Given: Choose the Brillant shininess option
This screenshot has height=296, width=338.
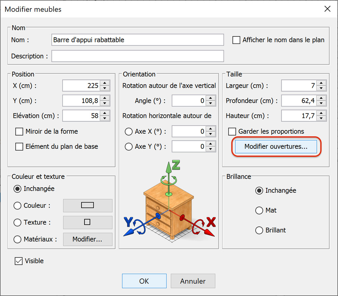Looking at the screenshot, I should coord(259,230).
